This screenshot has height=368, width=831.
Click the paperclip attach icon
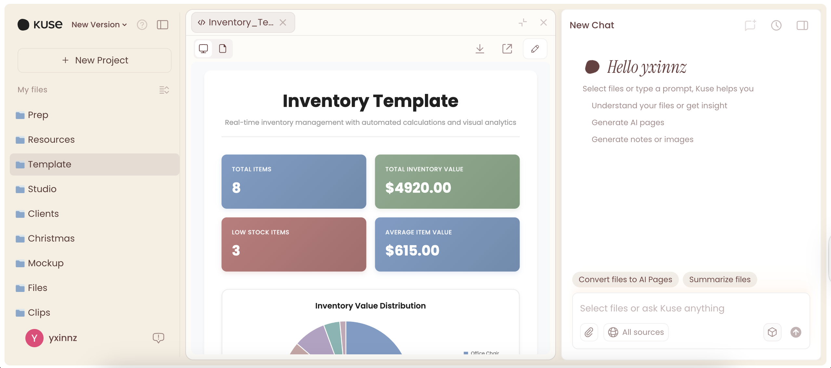pos(589,332)
